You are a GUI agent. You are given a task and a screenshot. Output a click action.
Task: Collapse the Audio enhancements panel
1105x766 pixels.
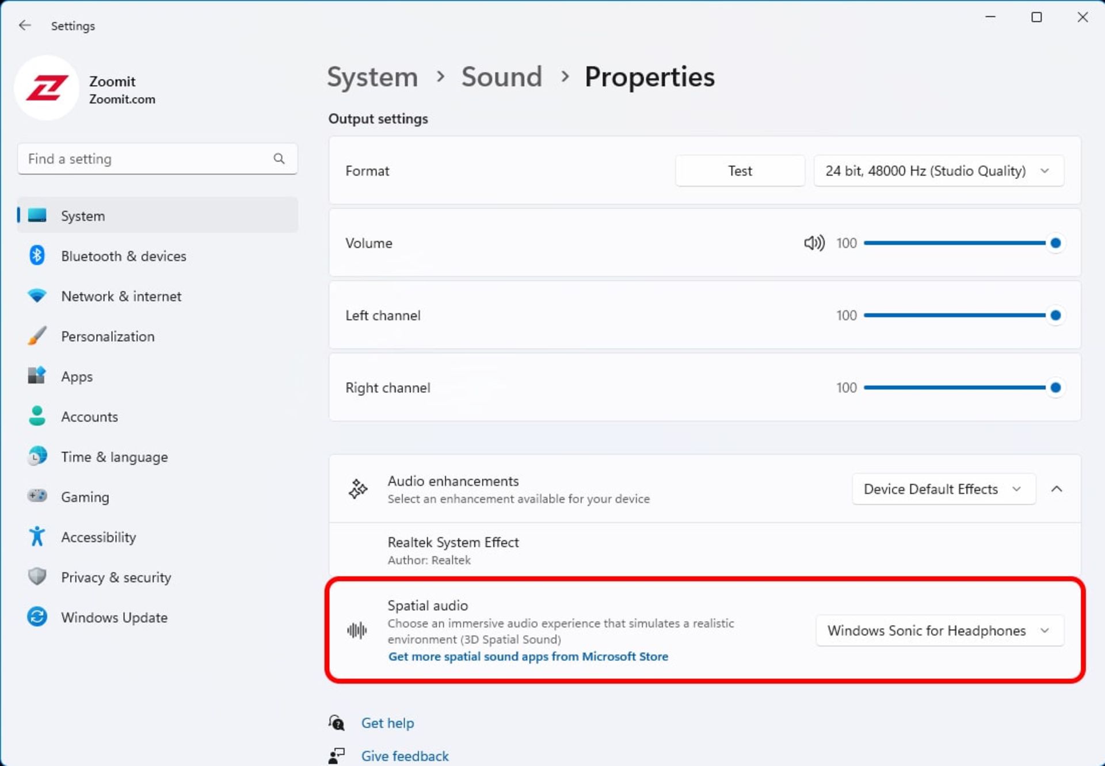tap(1056, 489)
